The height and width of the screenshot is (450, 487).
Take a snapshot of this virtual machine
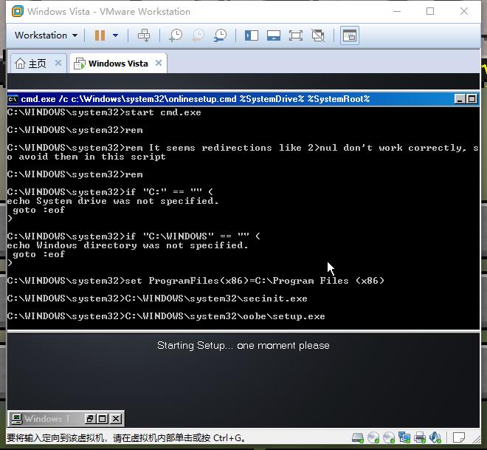coord(176,35)
